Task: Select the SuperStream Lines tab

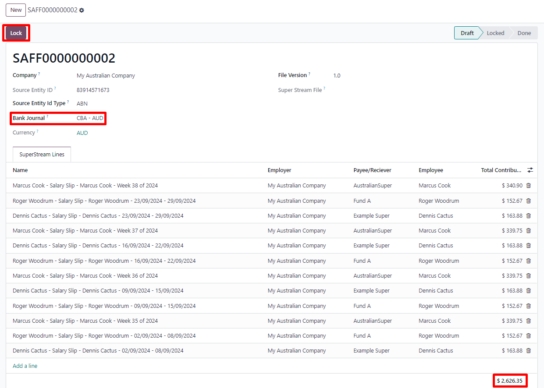Action: coord(42,155)
